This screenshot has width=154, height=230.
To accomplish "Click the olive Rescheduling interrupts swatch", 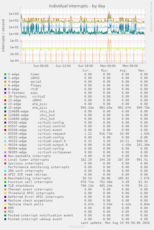I will 5,178.
